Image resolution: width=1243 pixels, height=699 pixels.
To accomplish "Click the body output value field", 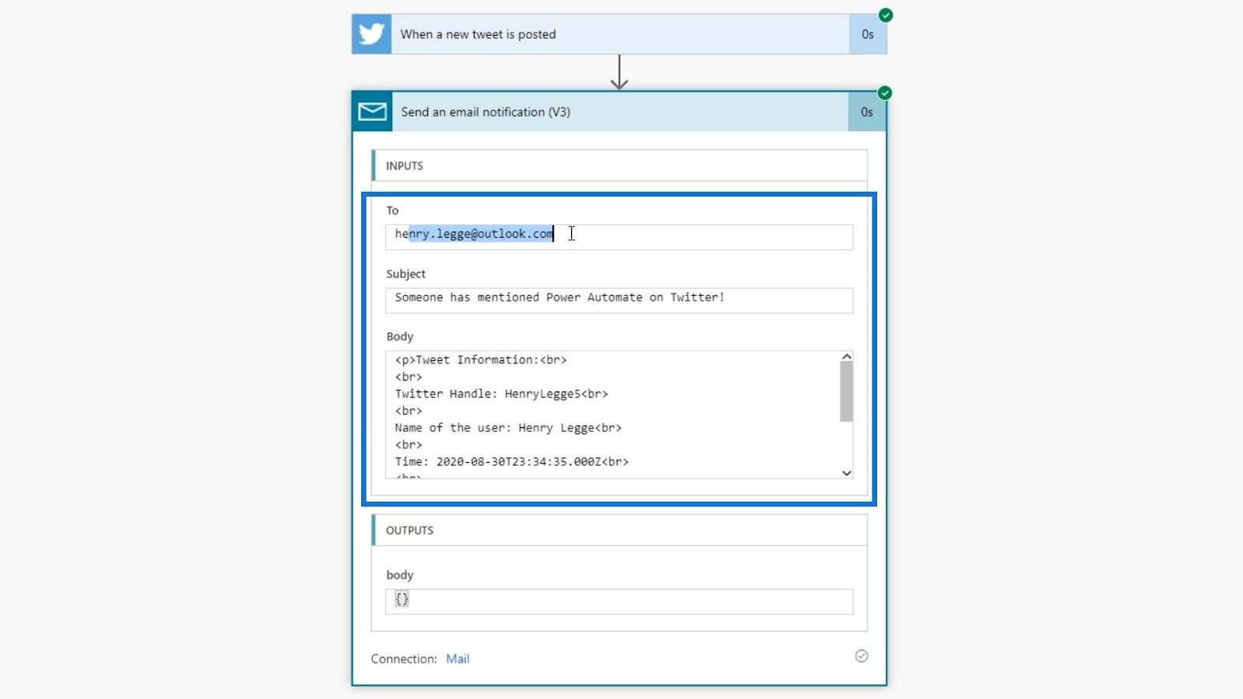I will (x=619, y=602).
